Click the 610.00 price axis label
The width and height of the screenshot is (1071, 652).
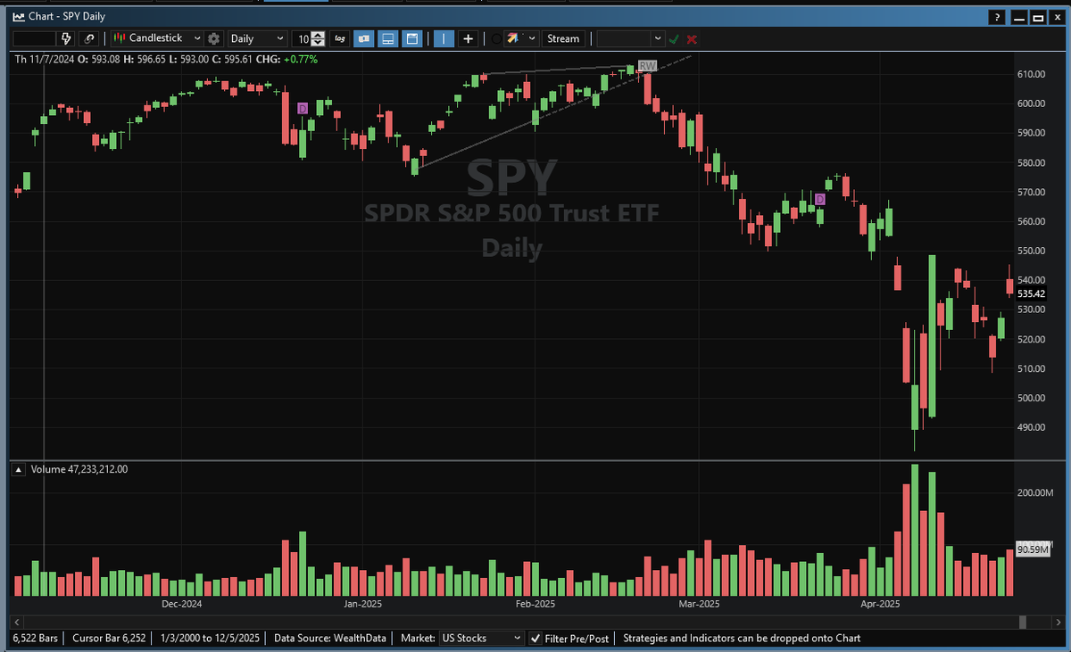click(1031, 74)
